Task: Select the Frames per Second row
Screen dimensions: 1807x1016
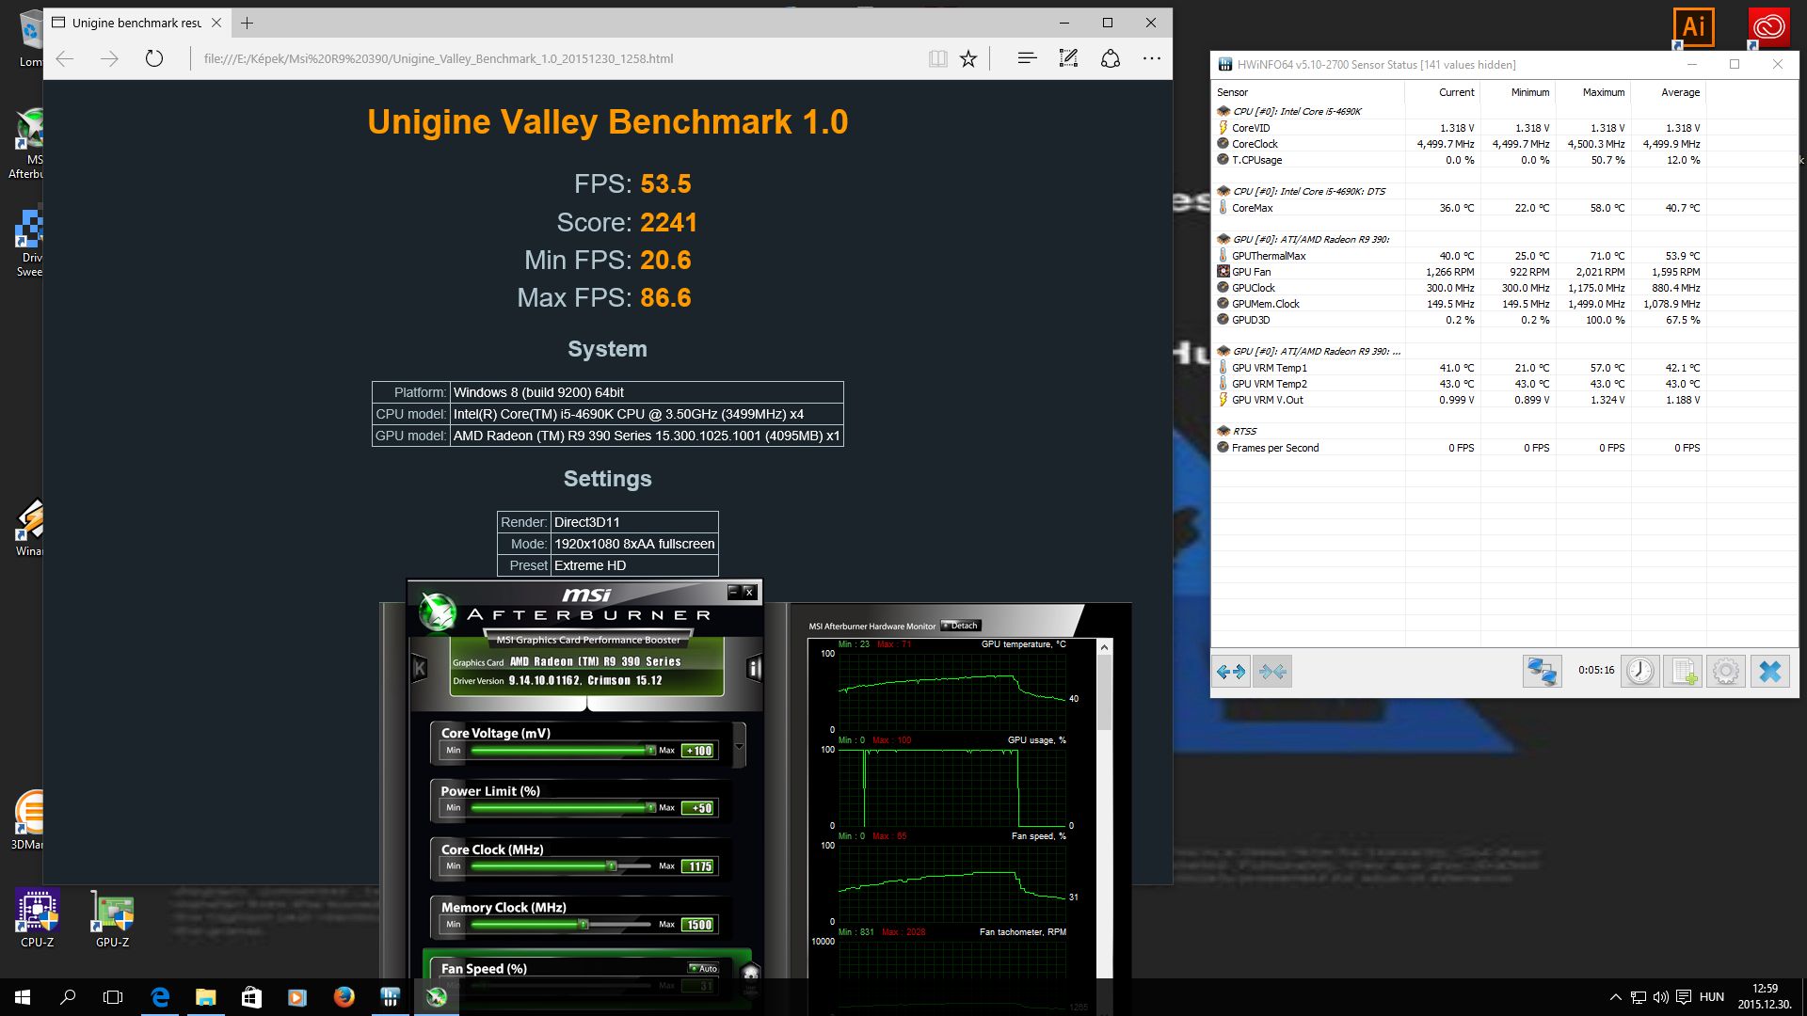Action: click(x=1460, y=448)
